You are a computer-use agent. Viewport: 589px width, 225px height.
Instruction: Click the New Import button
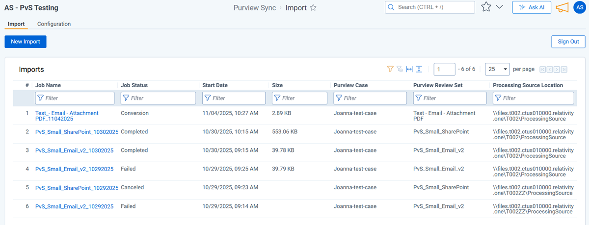pos(26,42)
